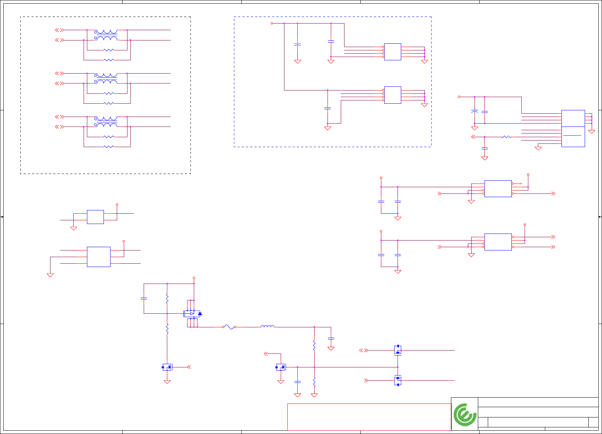Select upper gate resistor above power MOSFET gate node
Viewport: 602px width, 434px height.
click(x=167, y=298)
